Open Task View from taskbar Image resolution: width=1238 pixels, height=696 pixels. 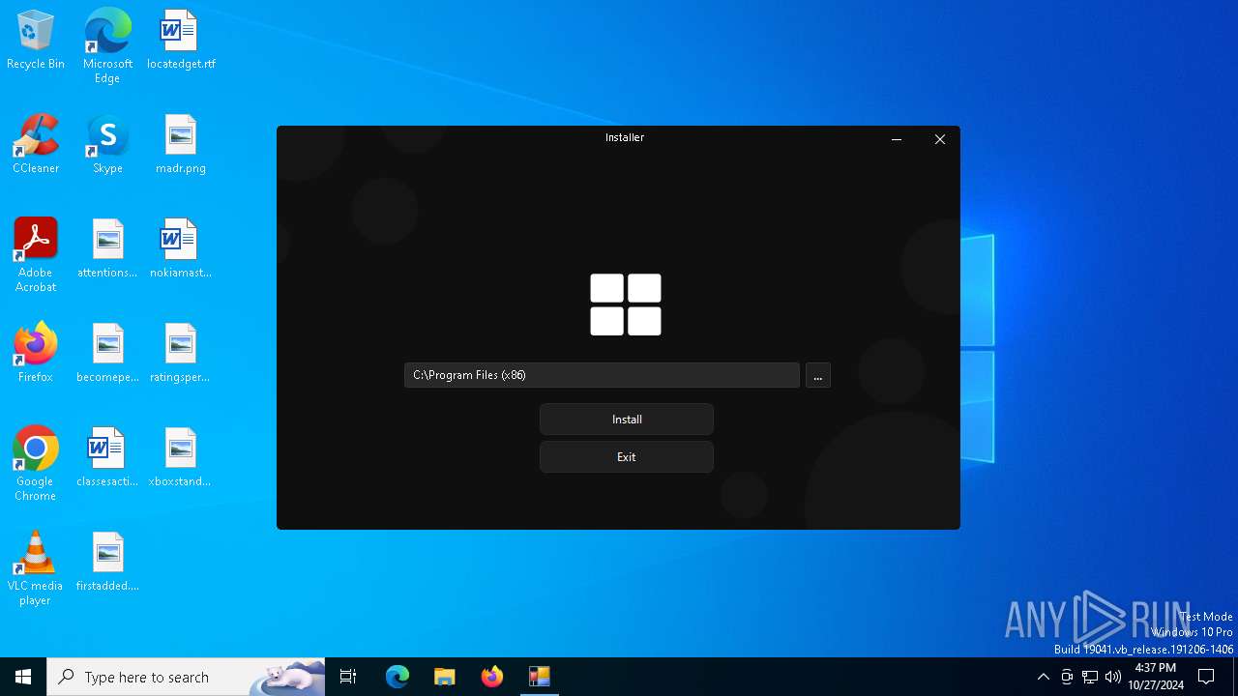click(348, 677)
